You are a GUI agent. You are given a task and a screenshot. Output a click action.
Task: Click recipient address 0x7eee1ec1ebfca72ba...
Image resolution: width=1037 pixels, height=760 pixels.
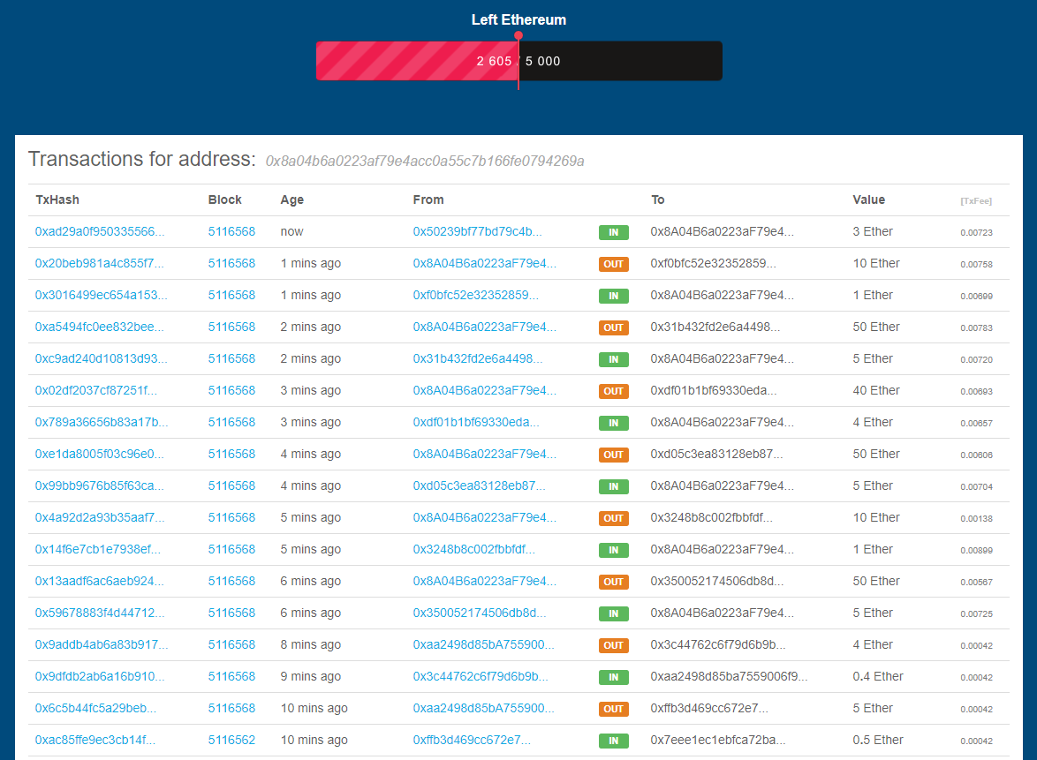pos(718,740)
